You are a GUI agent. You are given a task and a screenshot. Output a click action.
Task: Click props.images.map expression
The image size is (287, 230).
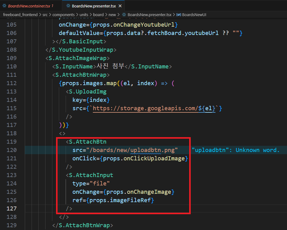coord(89,83)
